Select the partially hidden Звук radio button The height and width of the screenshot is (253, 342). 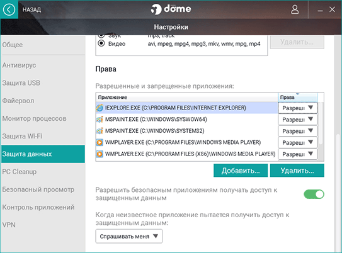(101, 35)
